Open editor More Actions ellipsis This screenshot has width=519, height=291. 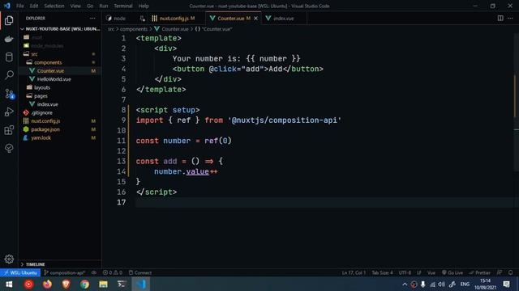510,18
